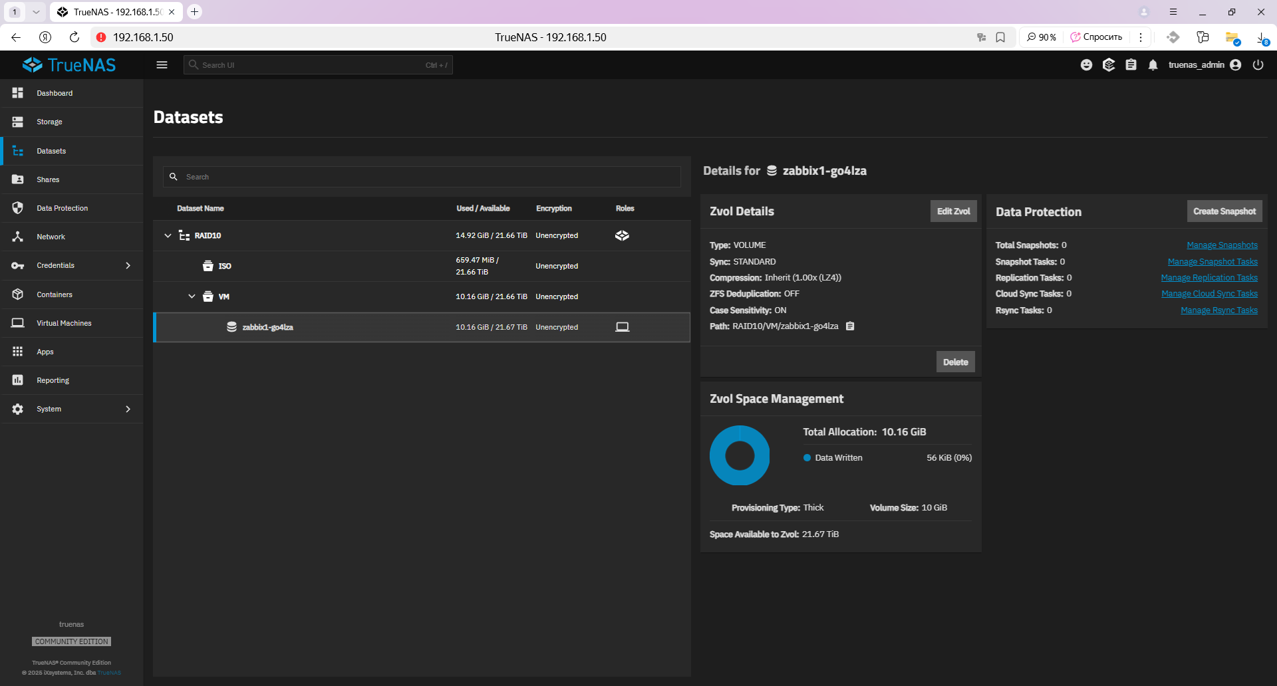
Task: Click the RAID10 system dataset role icon
Action: pos(622,235)
